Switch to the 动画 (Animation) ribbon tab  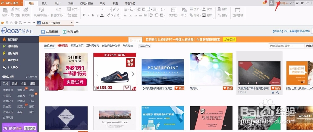(71, 3)
